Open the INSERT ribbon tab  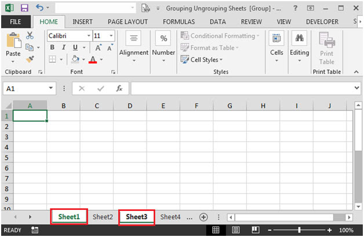(82, 22)
